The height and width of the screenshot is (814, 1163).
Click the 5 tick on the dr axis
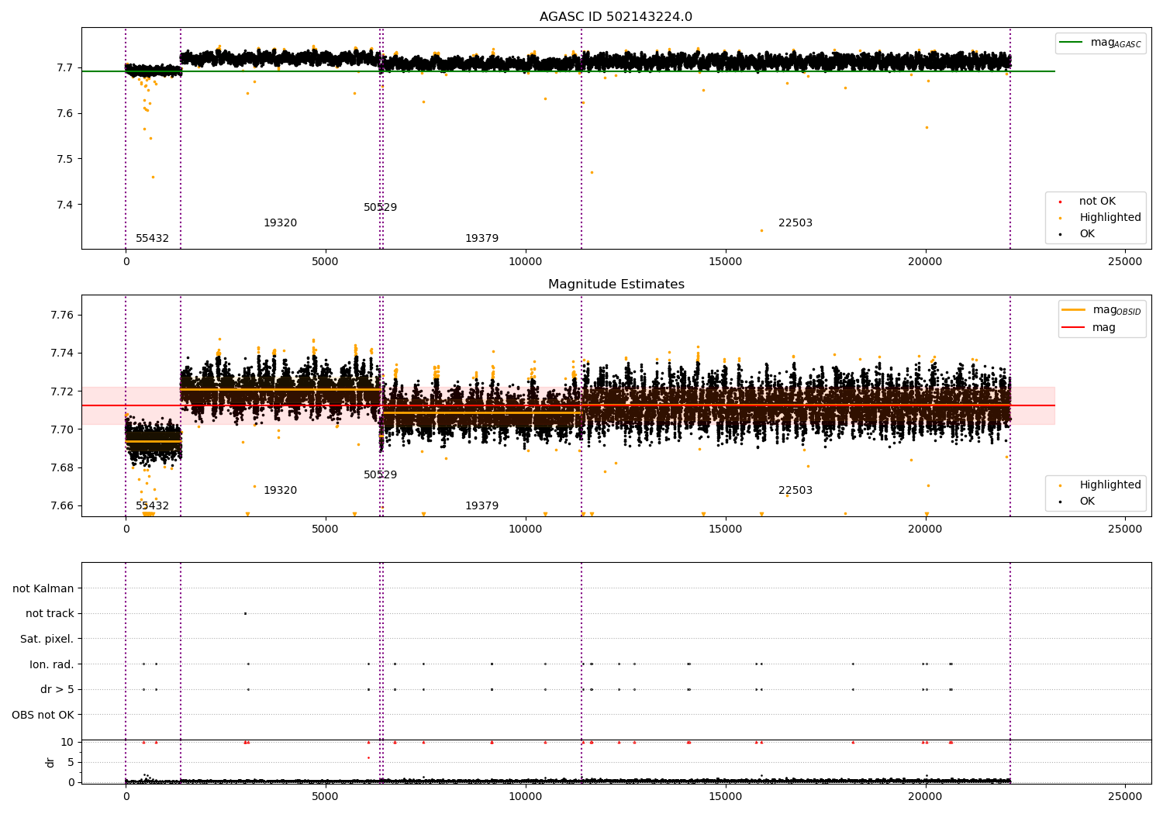(x=71, y=763)
